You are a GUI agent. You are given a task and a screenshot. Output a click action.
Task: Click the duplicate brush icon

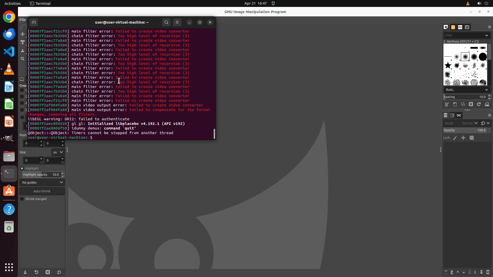tap(463, 104)
